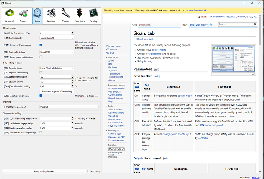Viewport: 264px width, 179px height.
Task: Open the View log link
Action: (256, 177)
